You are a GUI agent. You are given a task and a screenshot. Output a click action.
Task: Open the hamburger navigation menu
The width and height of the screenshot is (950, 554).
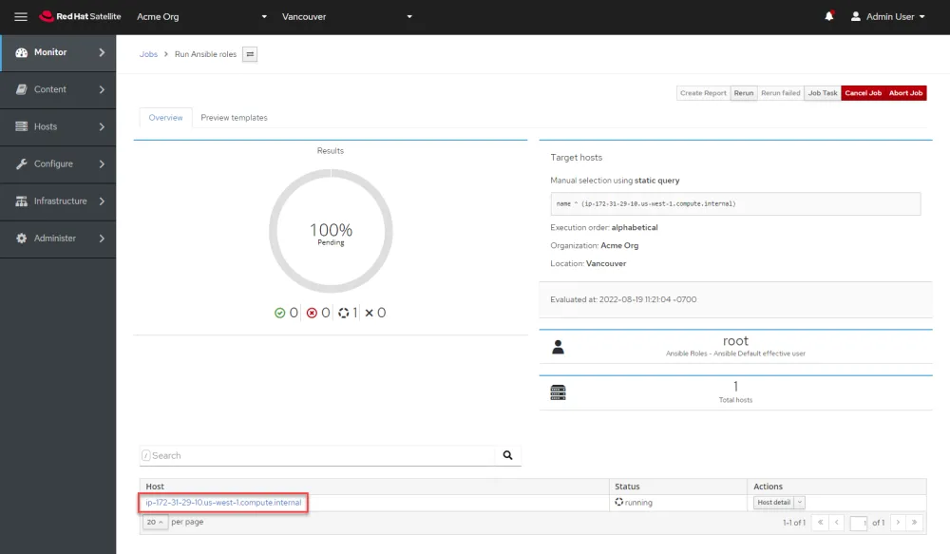click(21, 17)
